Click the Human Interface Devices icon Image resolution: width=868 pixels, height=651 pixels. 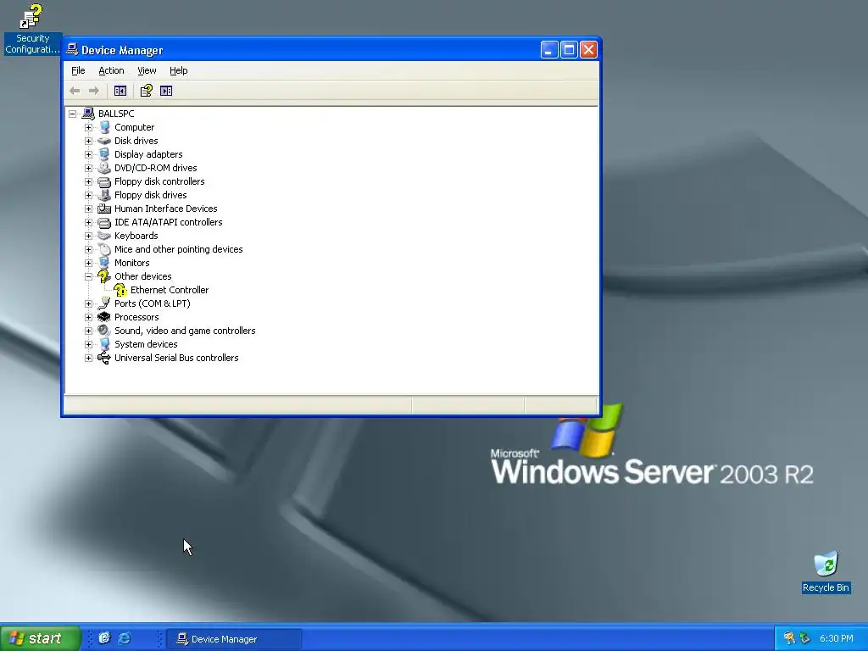point(104,209)
